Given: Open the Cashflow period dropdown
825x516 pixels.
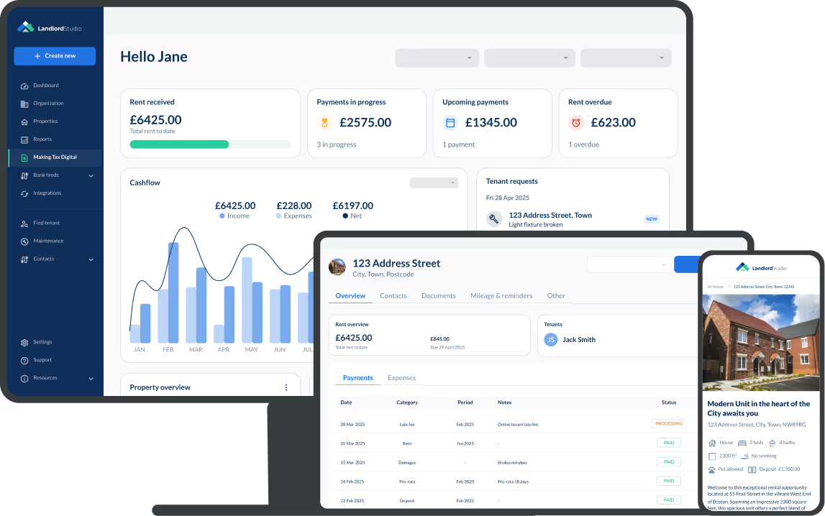Looking at the screenshot, I should tap(434, 183).
